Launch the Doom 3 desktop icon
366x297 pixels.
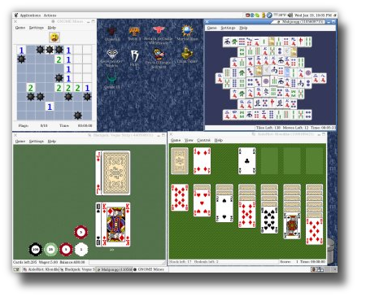point(134,33)
